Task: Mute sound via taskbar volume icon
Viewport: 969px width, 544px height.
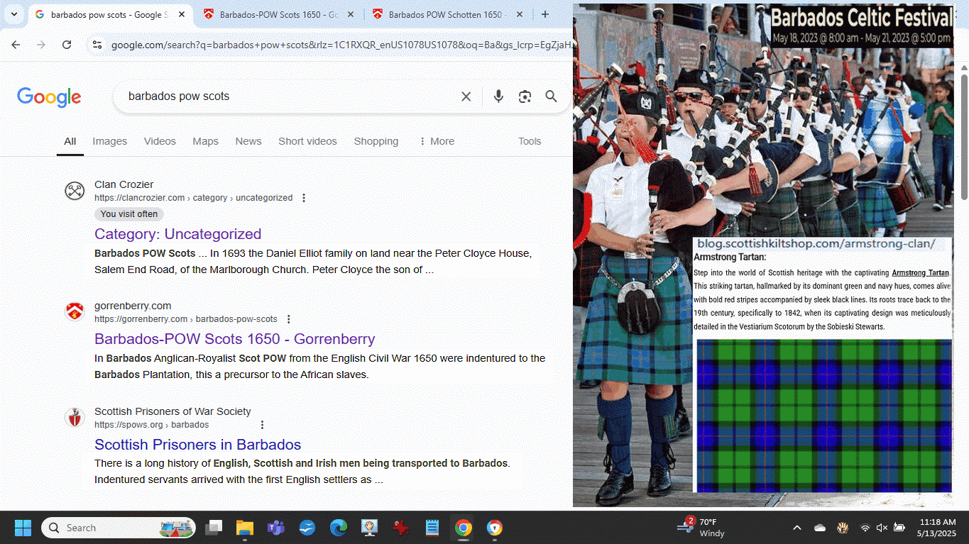Action: click(882, 528)
